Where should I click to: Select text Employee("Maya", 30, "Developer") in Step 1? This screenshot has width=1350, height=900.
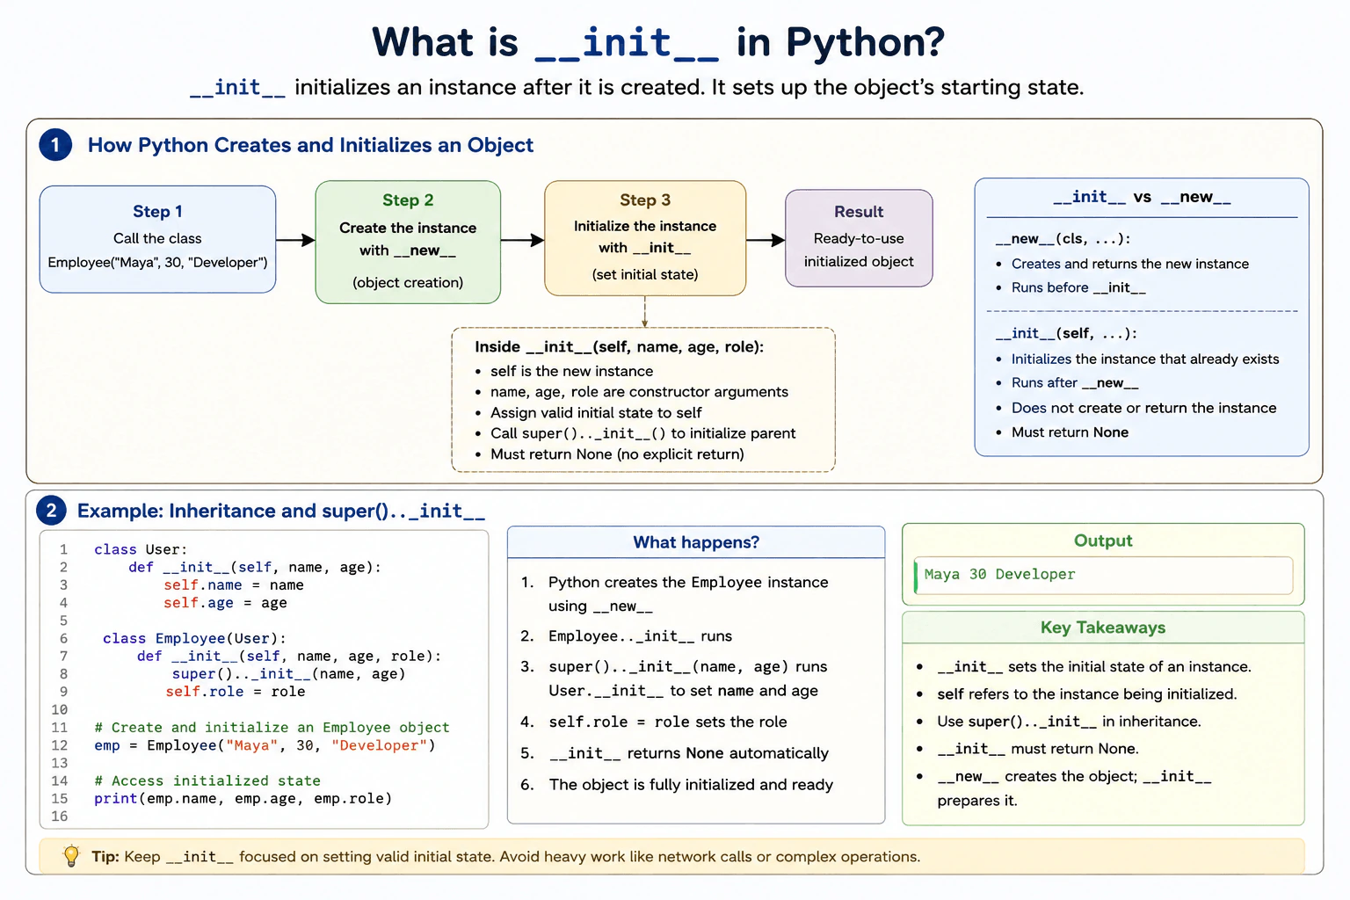point(157,263)
